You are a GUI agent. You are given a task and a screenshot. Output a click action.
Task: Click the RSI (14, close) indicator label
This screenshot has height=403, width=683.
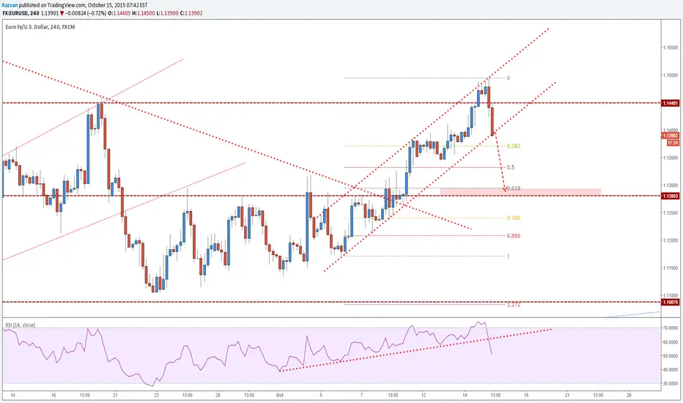pyautogui.click(x=21, y=325)
